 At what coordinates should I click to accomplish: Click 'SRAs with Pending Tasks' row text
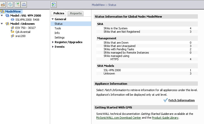click(119, 49)
